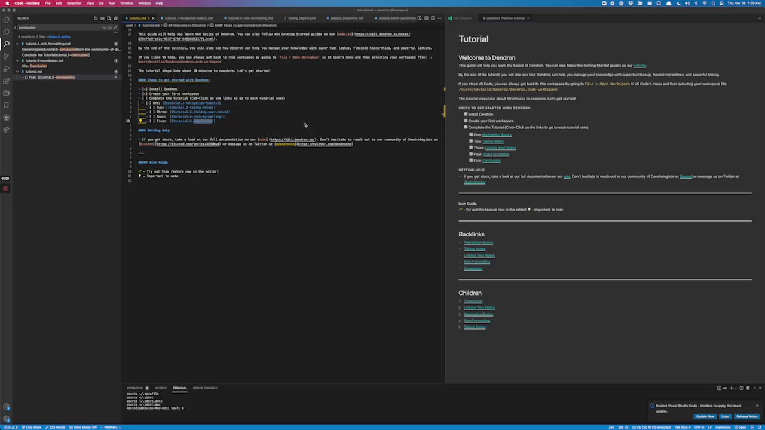
Task: Toggle Match Case in search box
Action: (104, 27)
